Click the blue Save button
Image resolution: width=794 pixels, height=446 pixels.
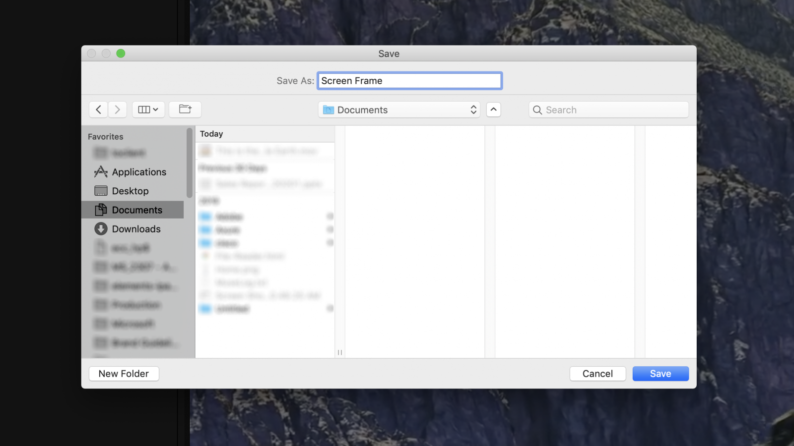(x=660, y=374)
